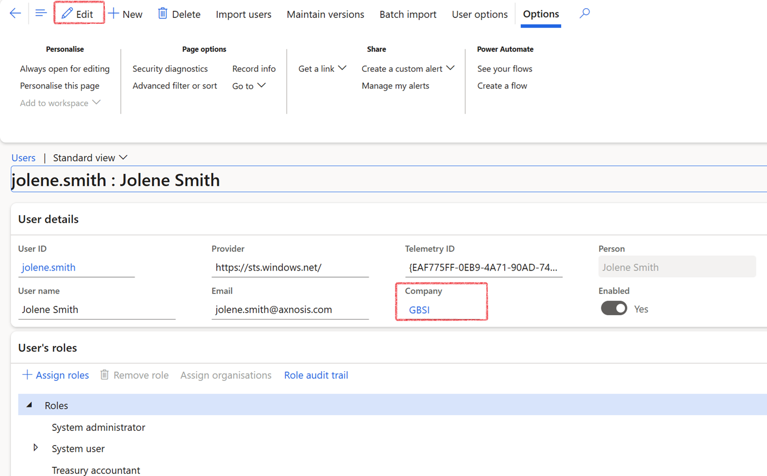Open the Maintain versions menu
Viewport: 767px width, 476px height.
pos(325,14)
